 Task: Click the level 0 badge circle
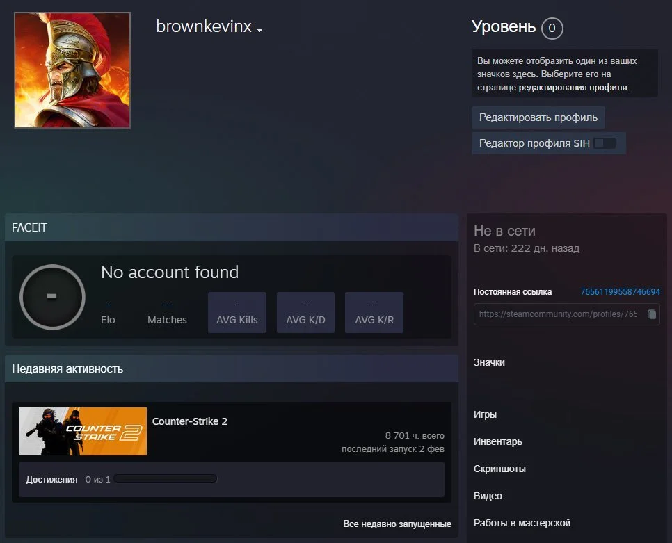coord(552,29)
